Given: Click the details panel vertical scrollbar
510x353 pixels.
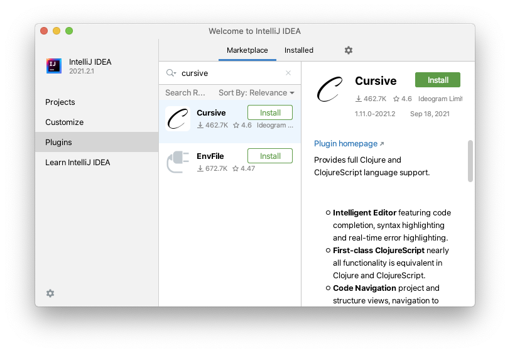Looking at the screenshot, I should tap(470, 161).
